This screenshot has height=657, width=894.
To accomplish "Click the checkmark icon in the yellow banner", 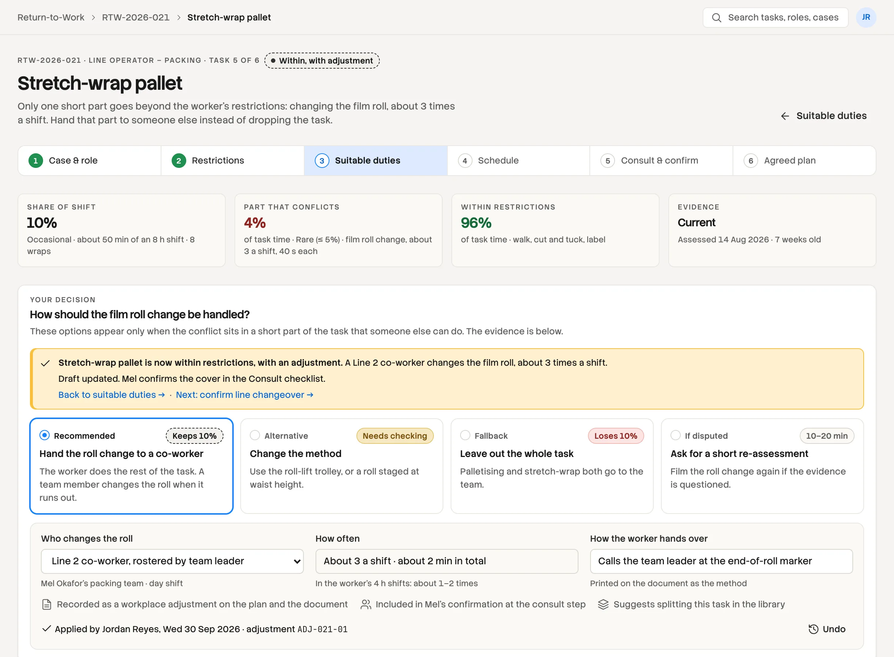I will [x=45, y=363].
